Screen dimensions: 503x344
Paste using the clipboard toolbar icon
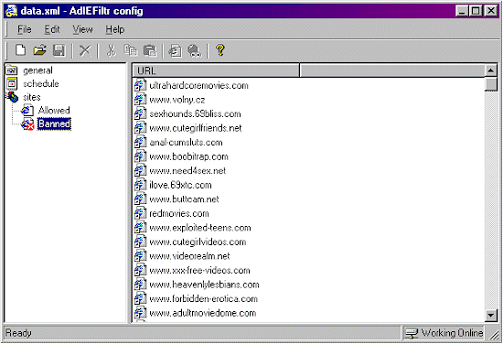150,50
